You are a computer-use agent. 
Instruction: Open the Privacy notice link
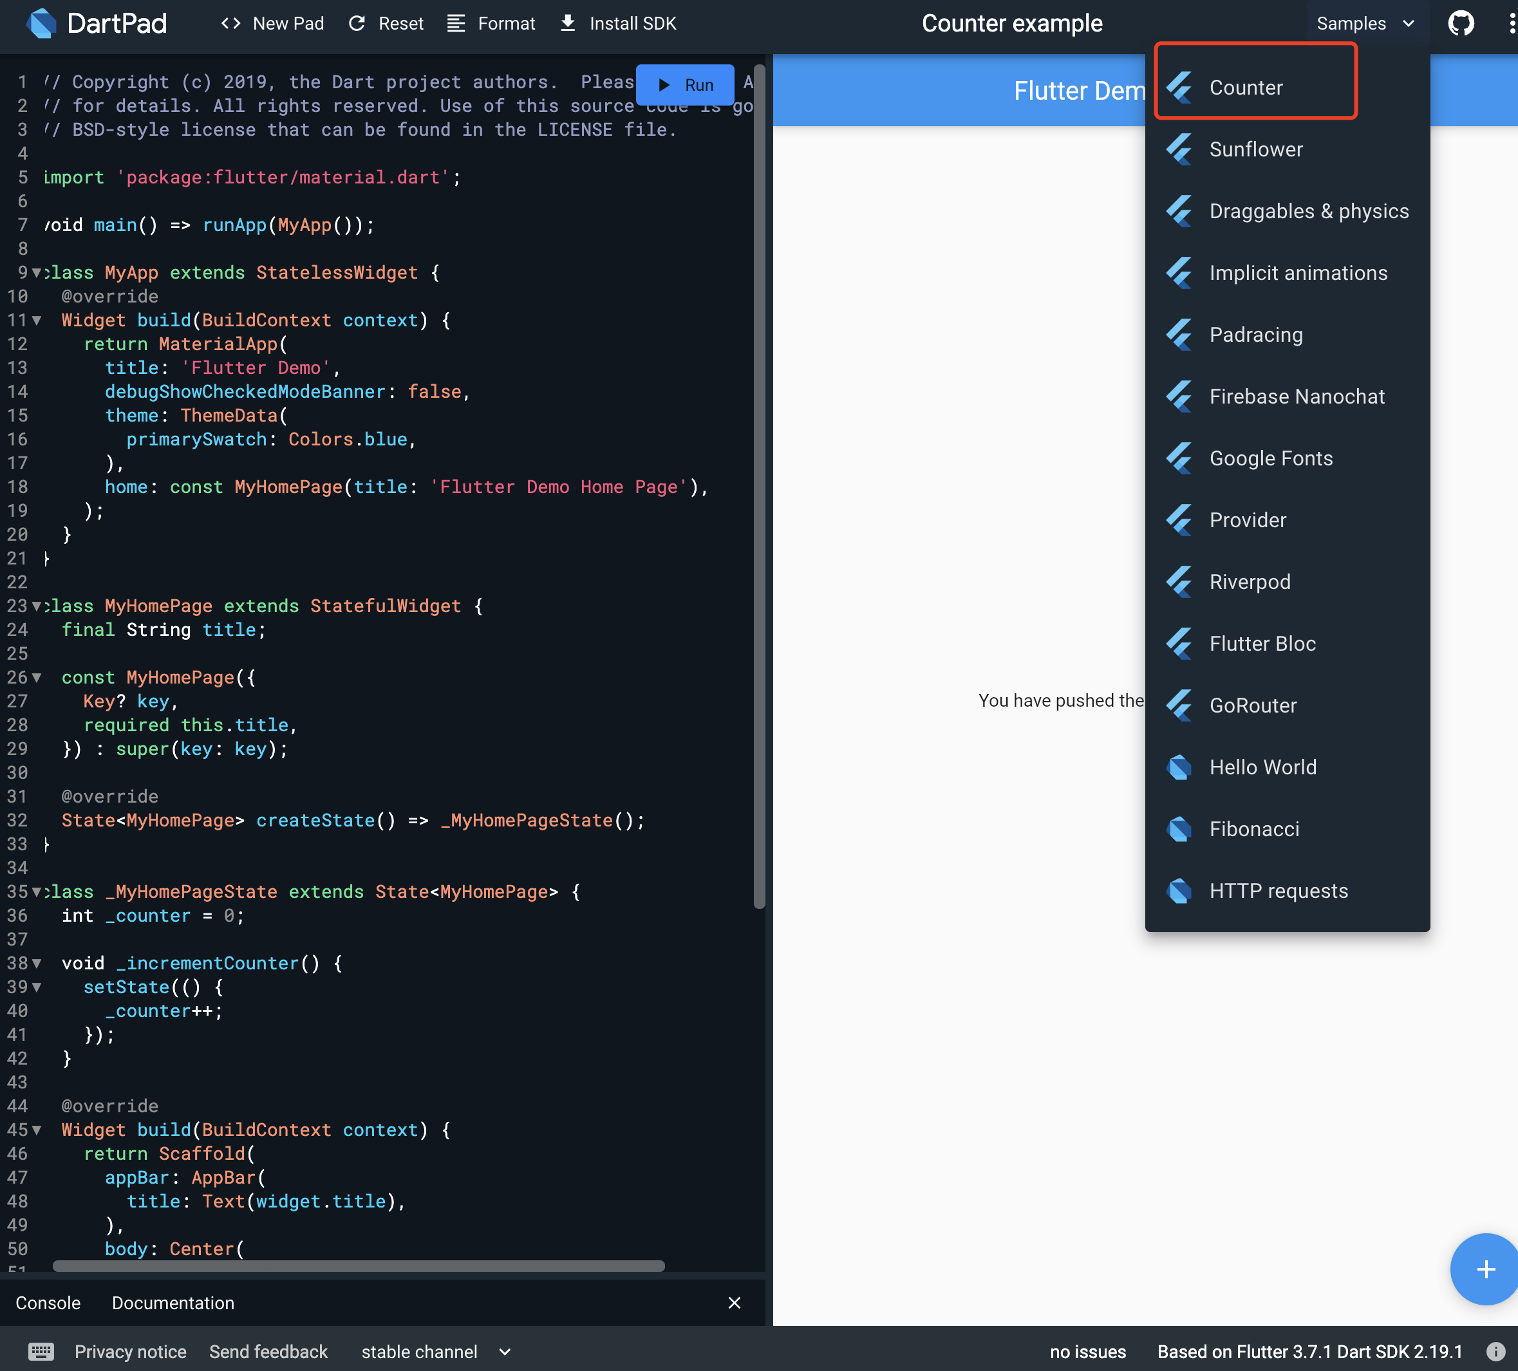click(130, 1352)
